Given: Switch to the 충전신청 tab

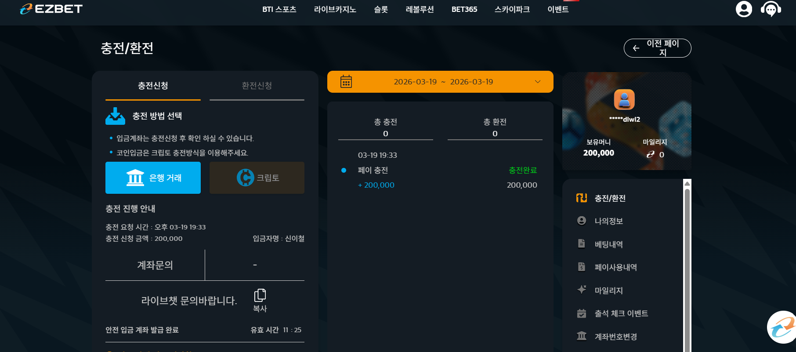Looking at the screenshot, I should point(153,86).
